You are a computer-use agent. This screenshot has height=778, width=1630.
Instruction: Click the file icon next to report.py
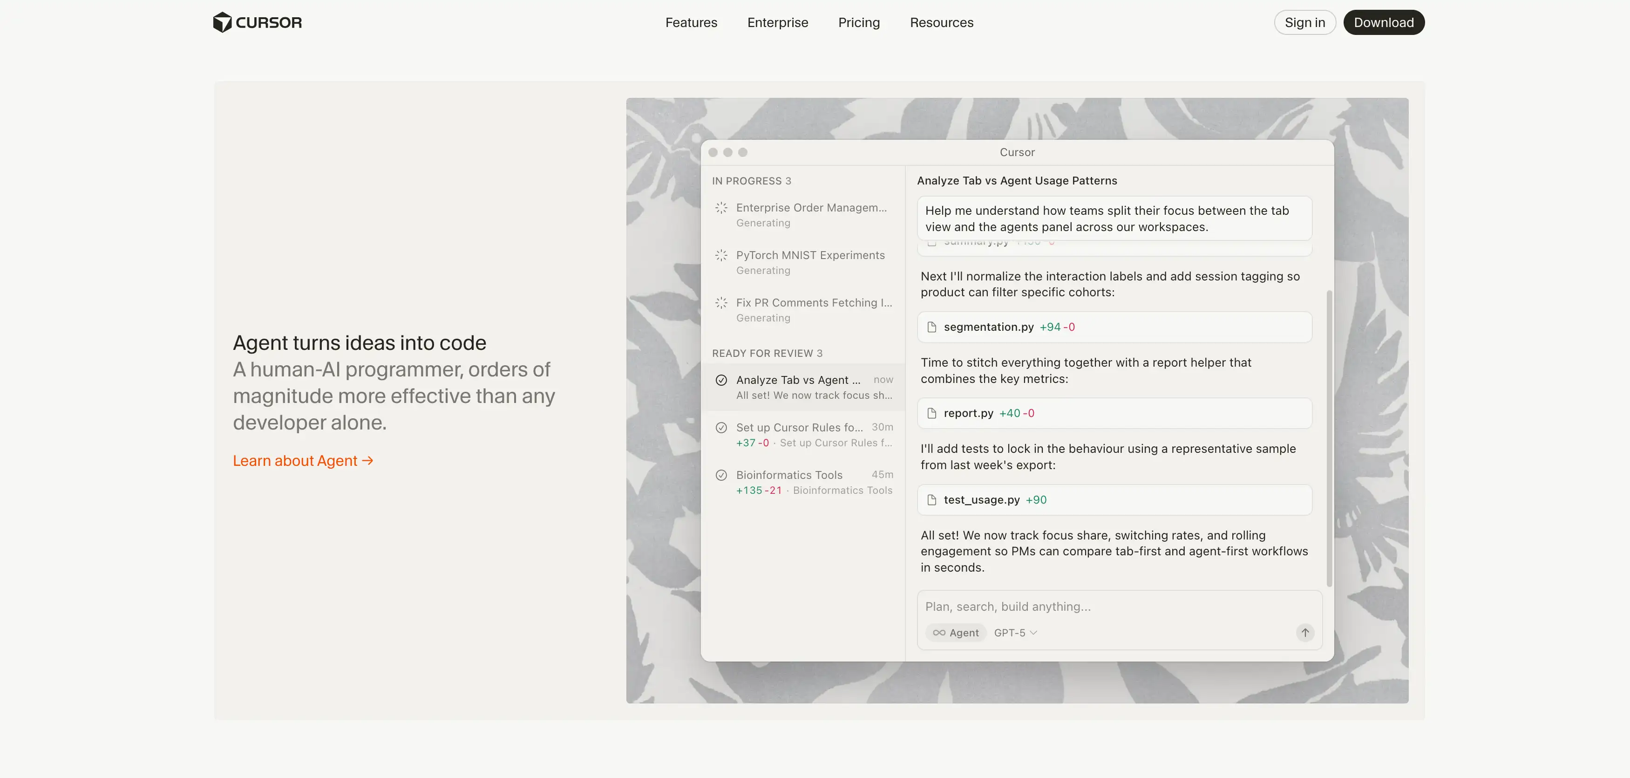931,413
